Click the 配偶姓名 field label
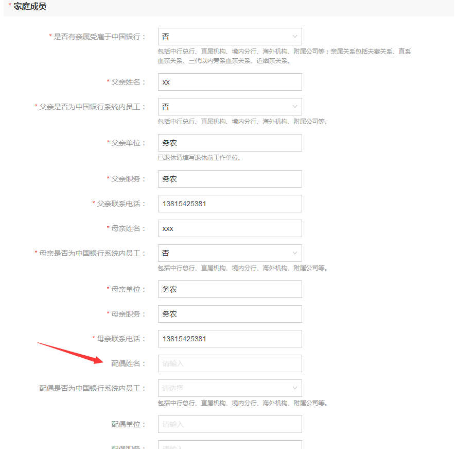456x449 pixels. pyautogui.click(x=126, y=363)
